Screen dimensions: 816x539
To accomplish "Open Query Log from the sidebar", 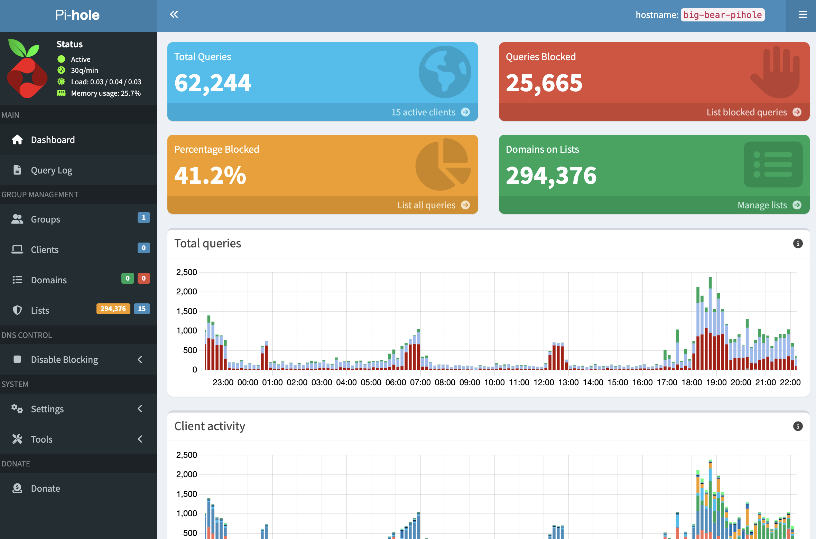I will [x=51, y=170].
